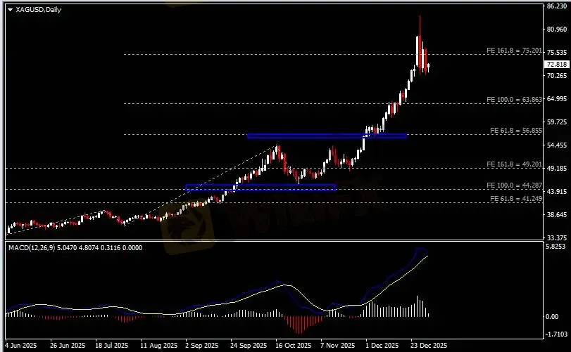This screenshot has width=571, height=352.
Task: Click the large red MACD histogram trough
Action: point(299,325)
